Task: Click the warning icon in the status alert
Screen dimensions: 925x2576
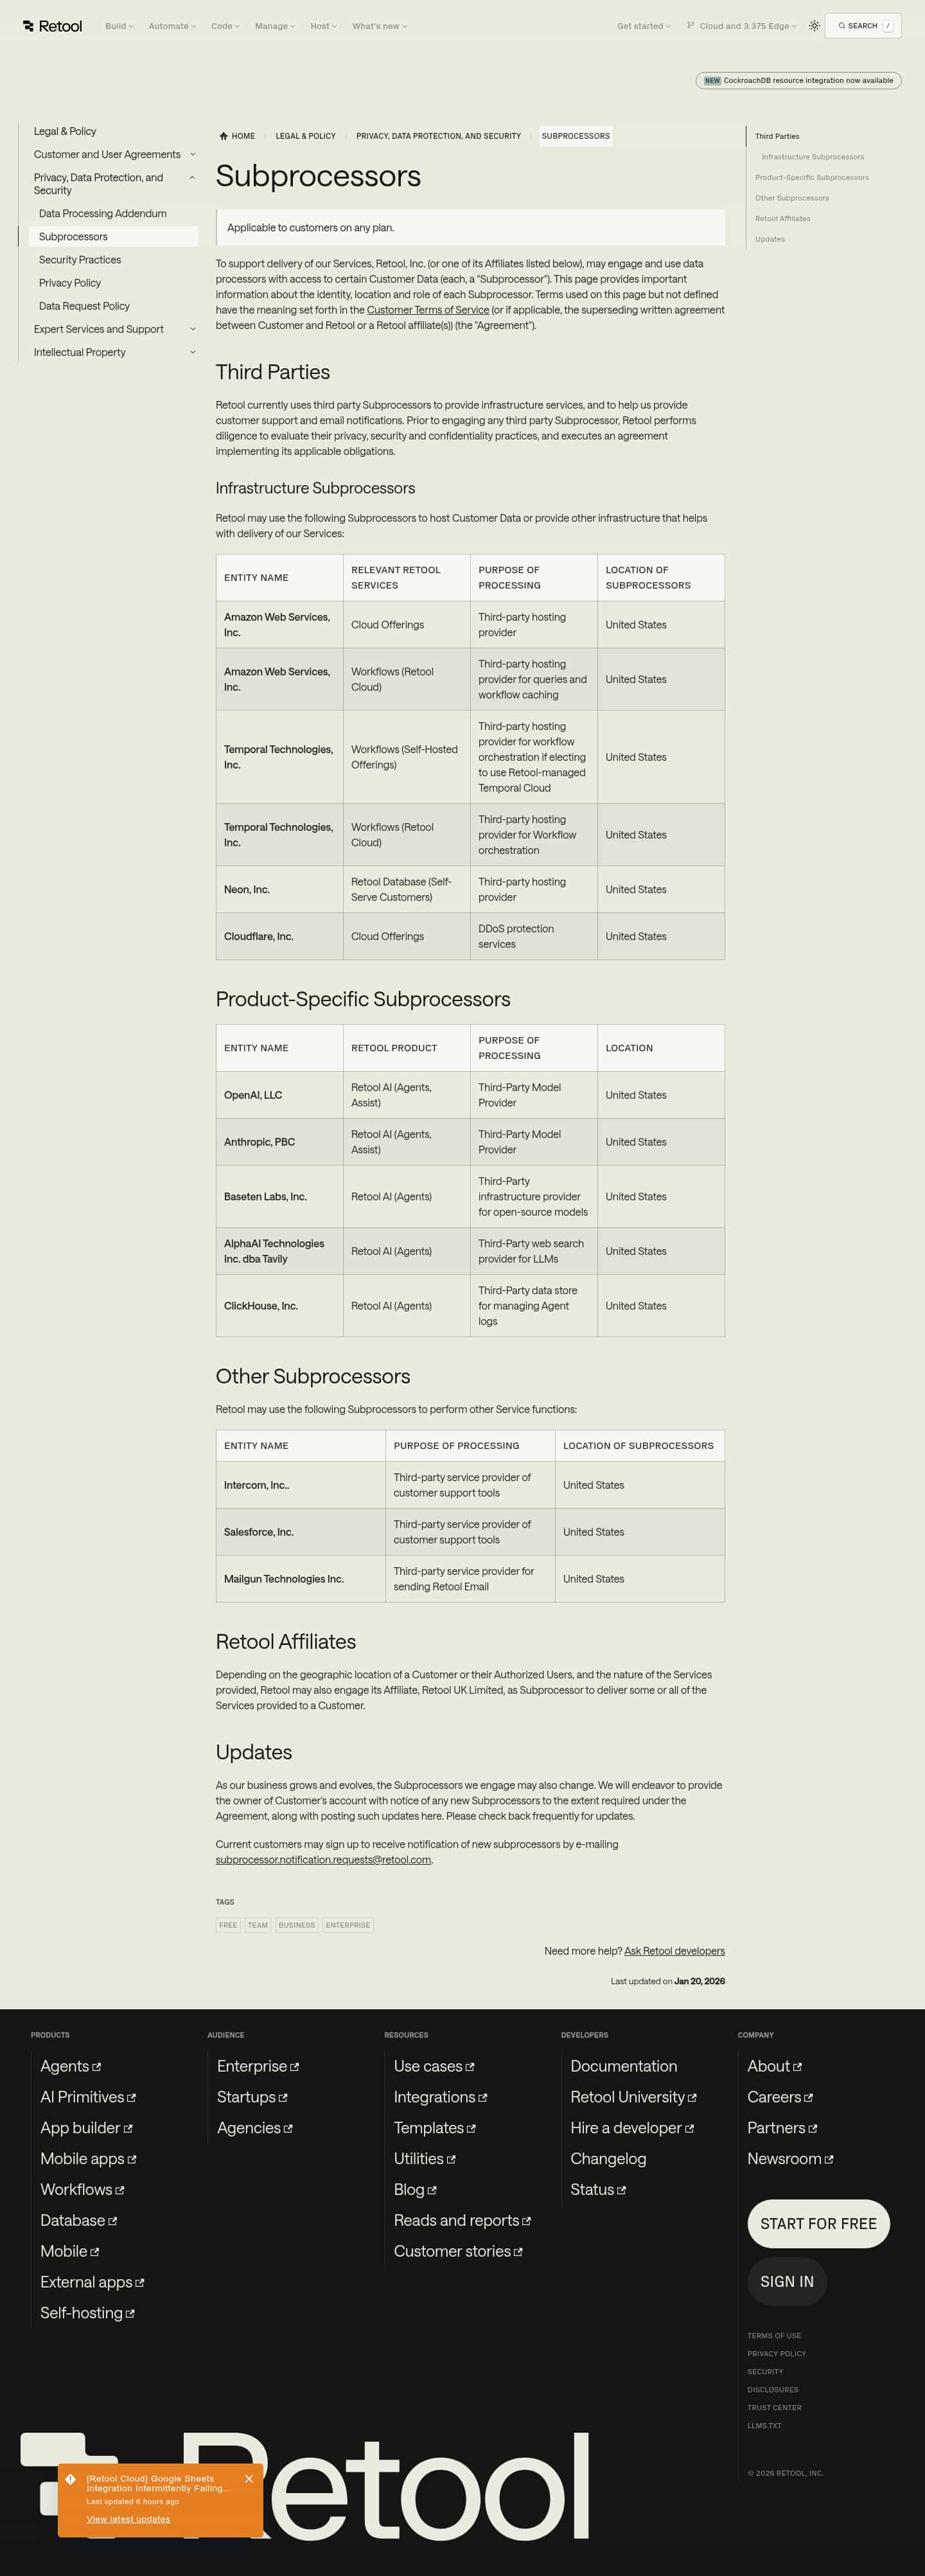Action: [x=71, y=2479]
